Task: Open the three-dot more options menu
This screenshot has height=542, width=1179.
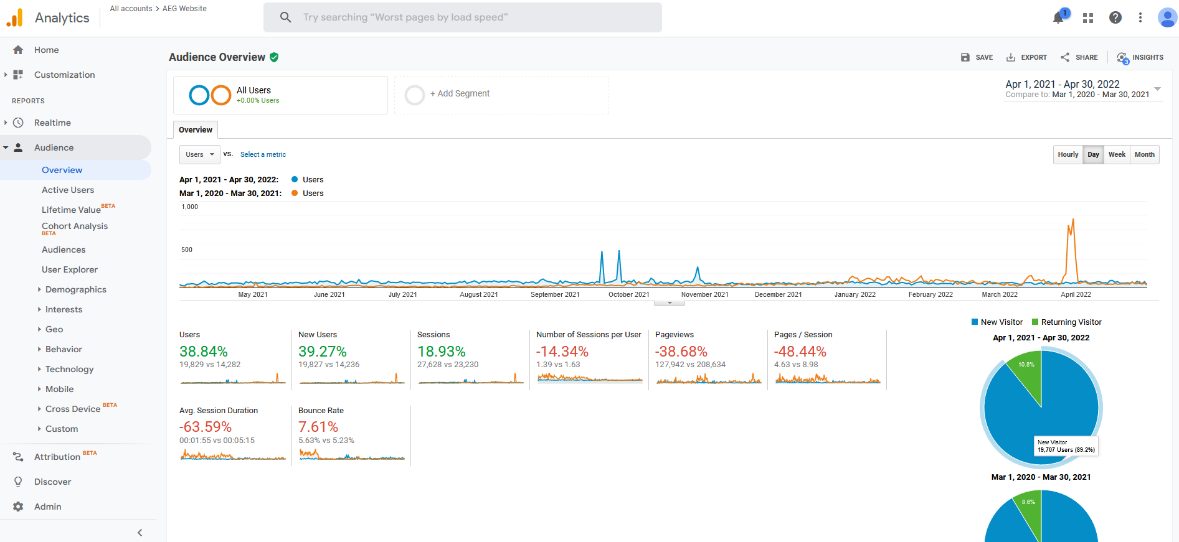Action: [1140, 17]
